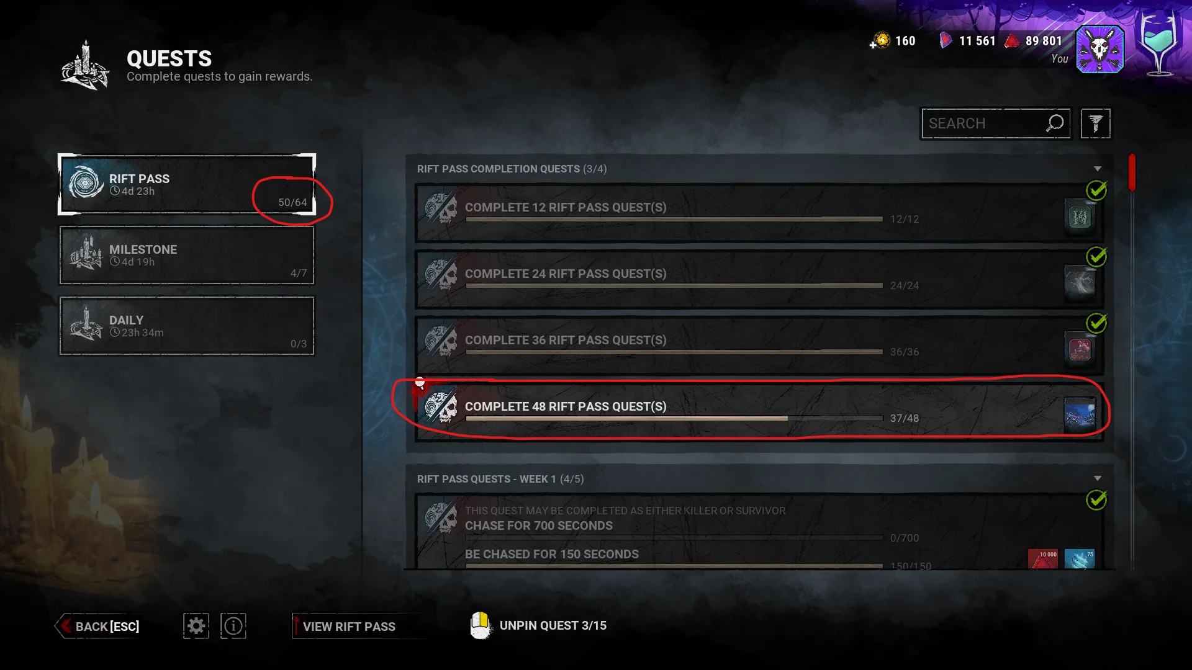This screenshot has height=670, width=1192.
Task: Click the 36 quests red reward icon
Action: pos(1080,348)
